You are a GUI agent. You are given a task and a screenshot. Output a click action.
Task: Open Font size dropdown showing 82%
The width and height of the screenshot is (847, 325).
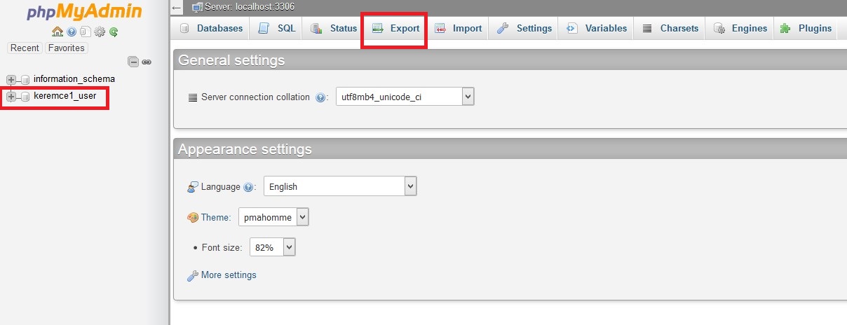[273, 247]
